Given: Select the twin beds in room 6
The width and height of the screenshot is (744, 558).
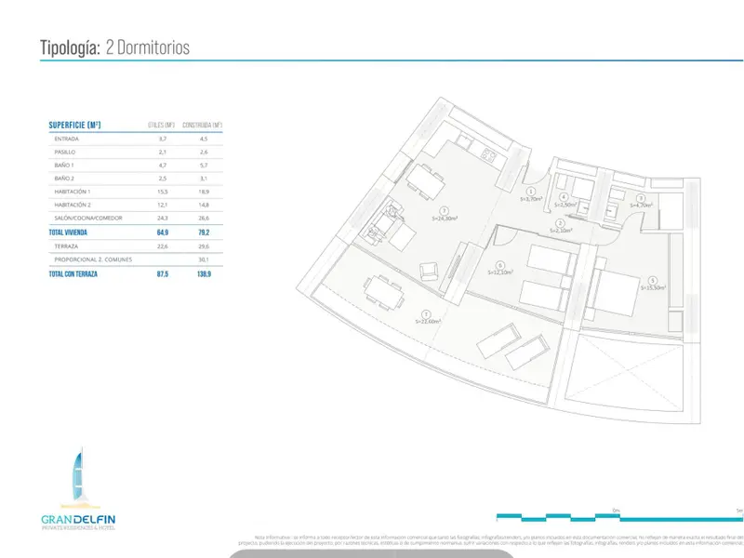Looking at the screenshot, I should [548, 277].
